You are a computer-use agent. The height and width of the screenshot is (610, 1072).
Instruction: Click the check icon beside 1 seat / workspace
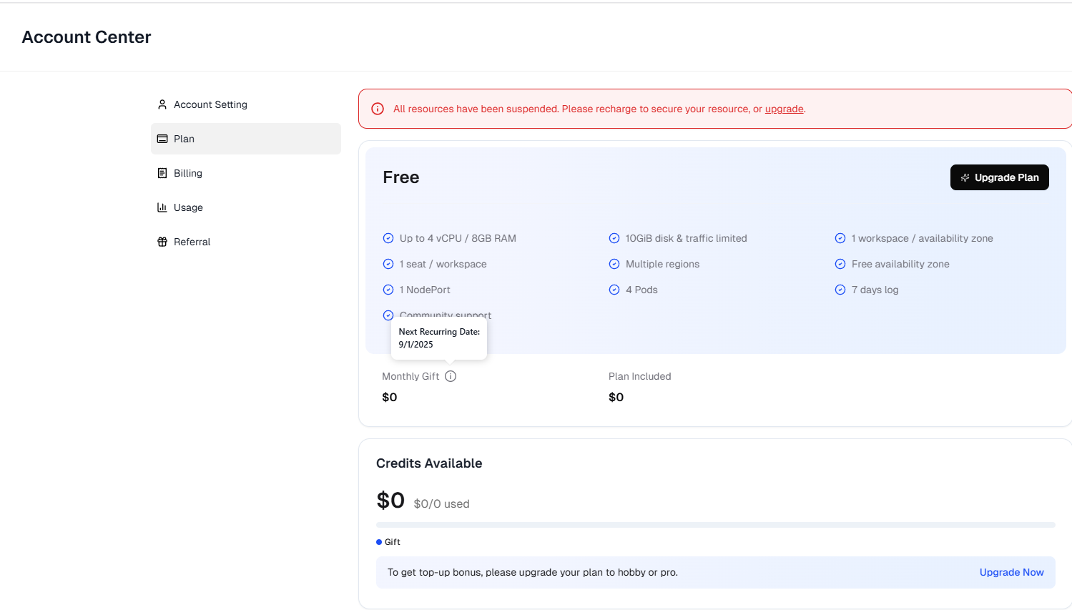[388, 264]
